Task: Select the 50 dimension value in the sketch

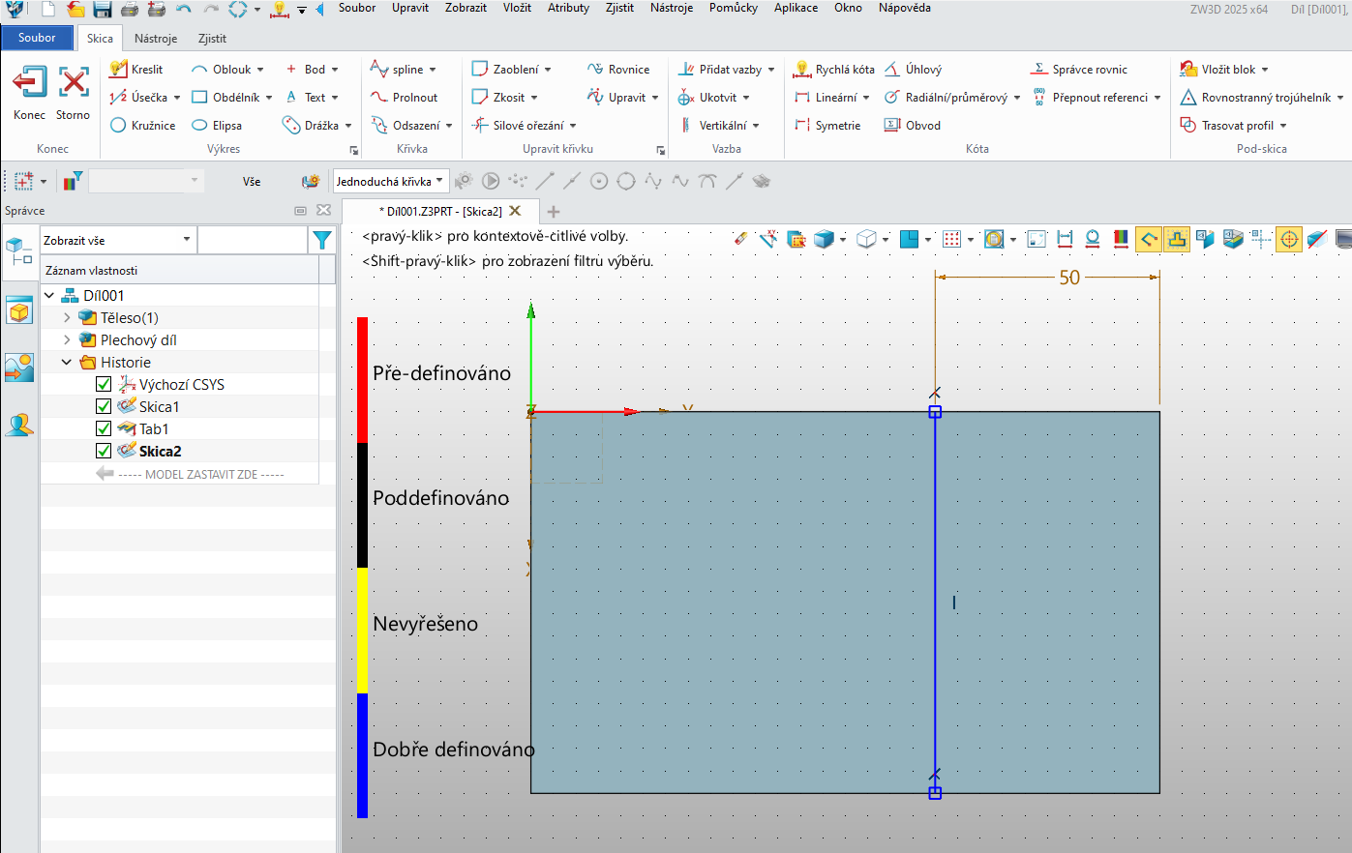Action: pos(1069,278)
